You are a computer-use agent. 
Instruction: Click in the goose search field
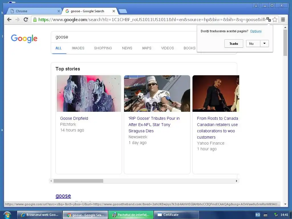pyautogui.click(x=124, y=37)
